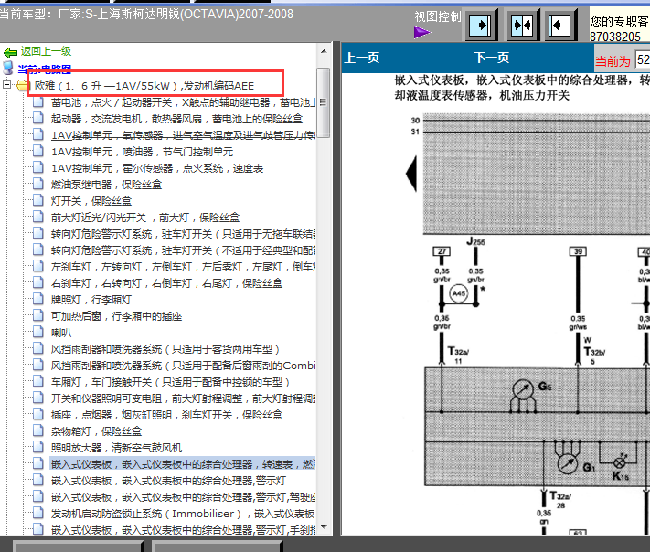Click document icon beside 牌照灯，行李厢灯
This screenshot has width=650, height=552.
(38, 299)
